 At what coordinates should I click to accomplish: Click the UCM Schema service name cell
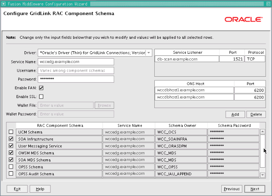coord(129,132)
